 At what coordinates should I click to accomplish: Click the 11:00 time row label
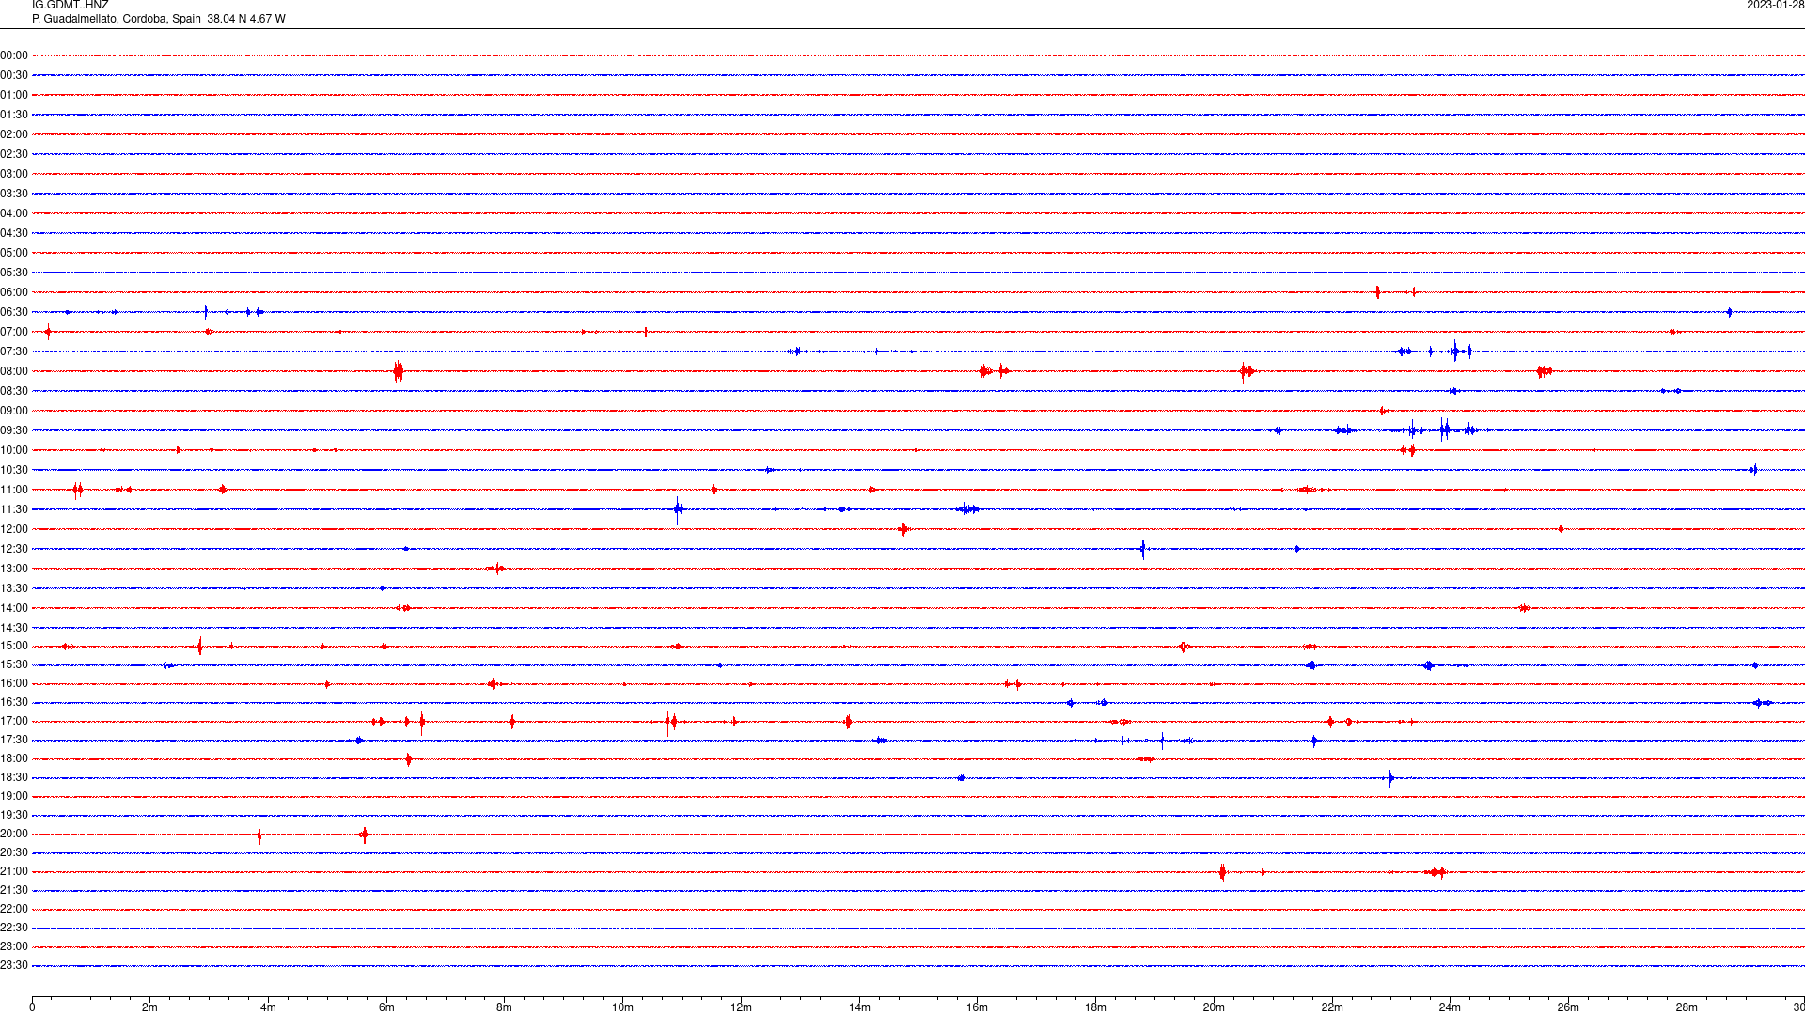coord(14,490)
